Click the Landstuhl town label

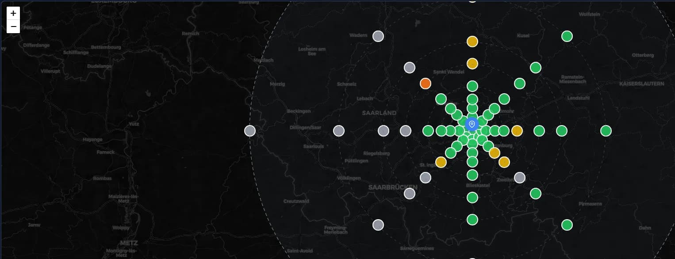click(579, 98)
